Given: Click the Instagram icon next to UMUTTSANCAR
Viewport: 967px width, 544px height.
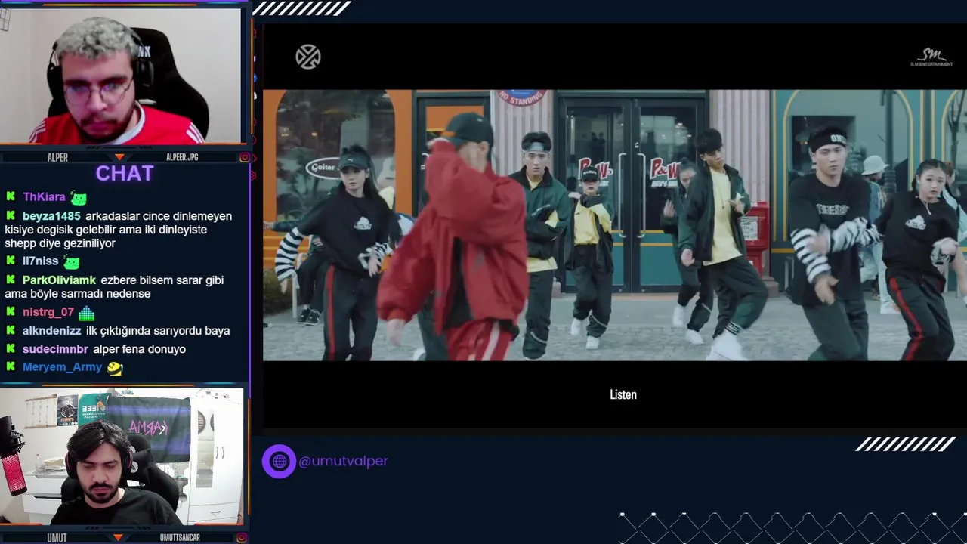Looking at the screenshot, I should 242,537.
